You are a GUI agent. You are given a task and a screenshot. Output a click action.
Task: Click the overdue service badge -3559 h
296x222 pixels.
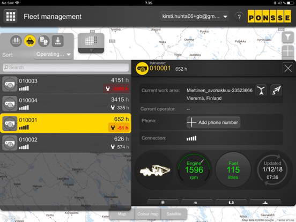pyautogui.click(x=116, y=88)
